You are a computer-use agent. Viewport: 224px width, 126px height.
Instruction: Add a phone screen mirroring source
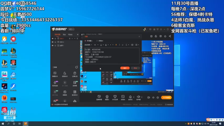115,98
